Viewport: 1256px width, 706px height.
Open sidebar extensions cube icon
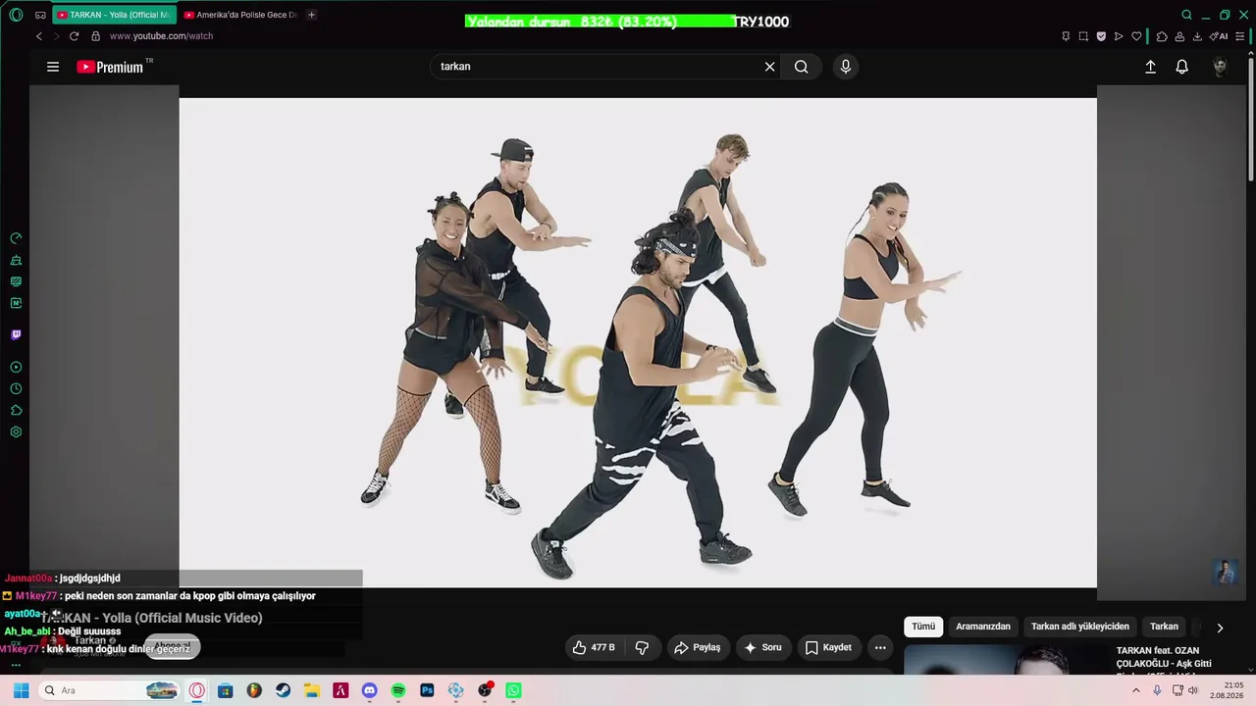point(16,411)
